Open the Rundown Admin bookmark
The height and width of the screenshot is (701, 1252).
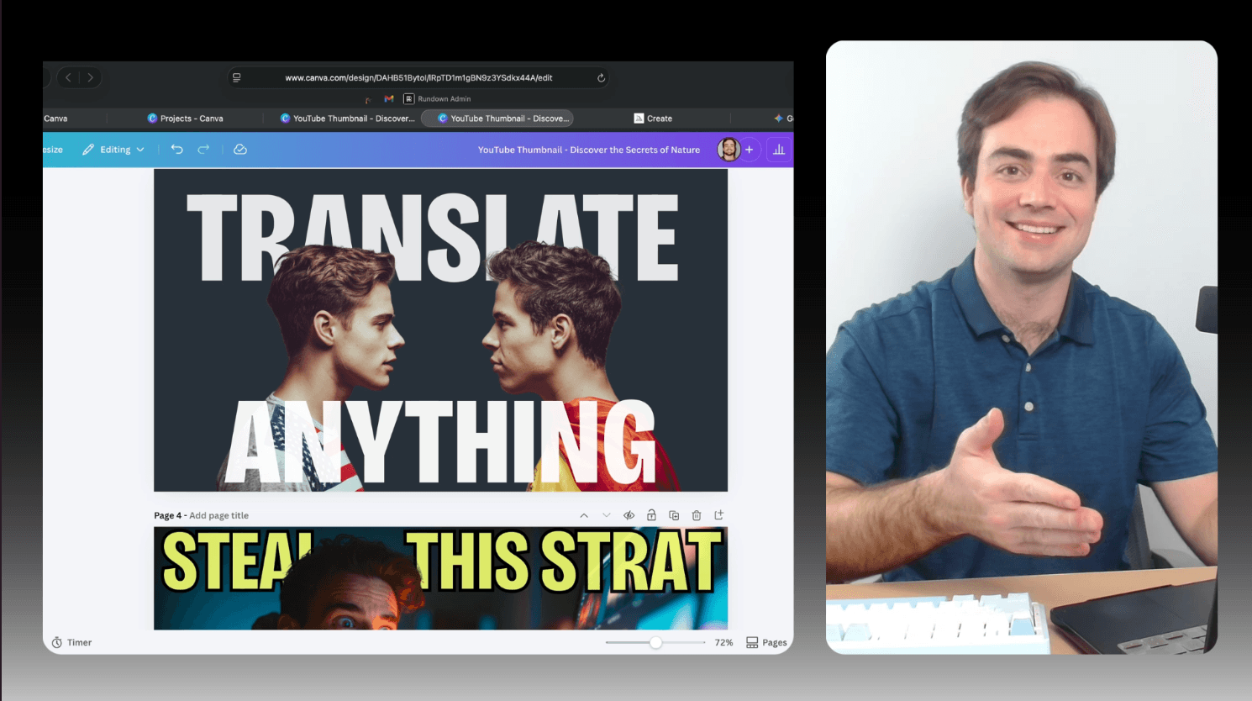438,98
